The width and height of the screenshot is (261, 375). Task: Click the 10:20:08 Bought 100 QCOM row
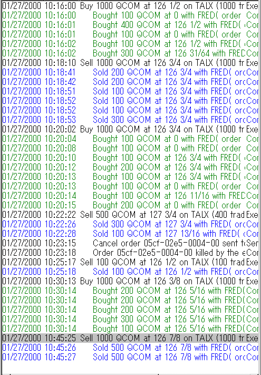(130, 148)
